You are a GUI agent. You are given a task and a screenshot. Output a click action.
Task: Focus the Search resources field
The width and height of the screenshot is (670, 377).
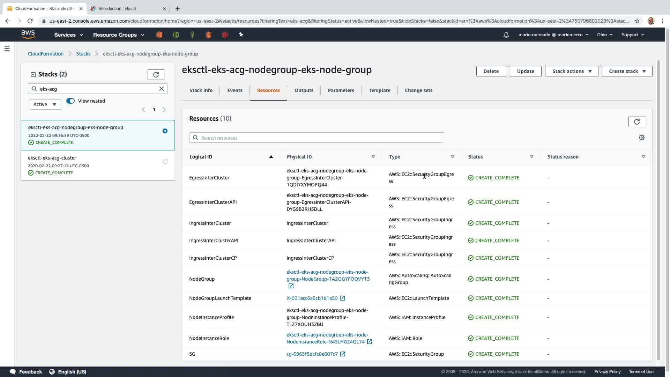316,138
